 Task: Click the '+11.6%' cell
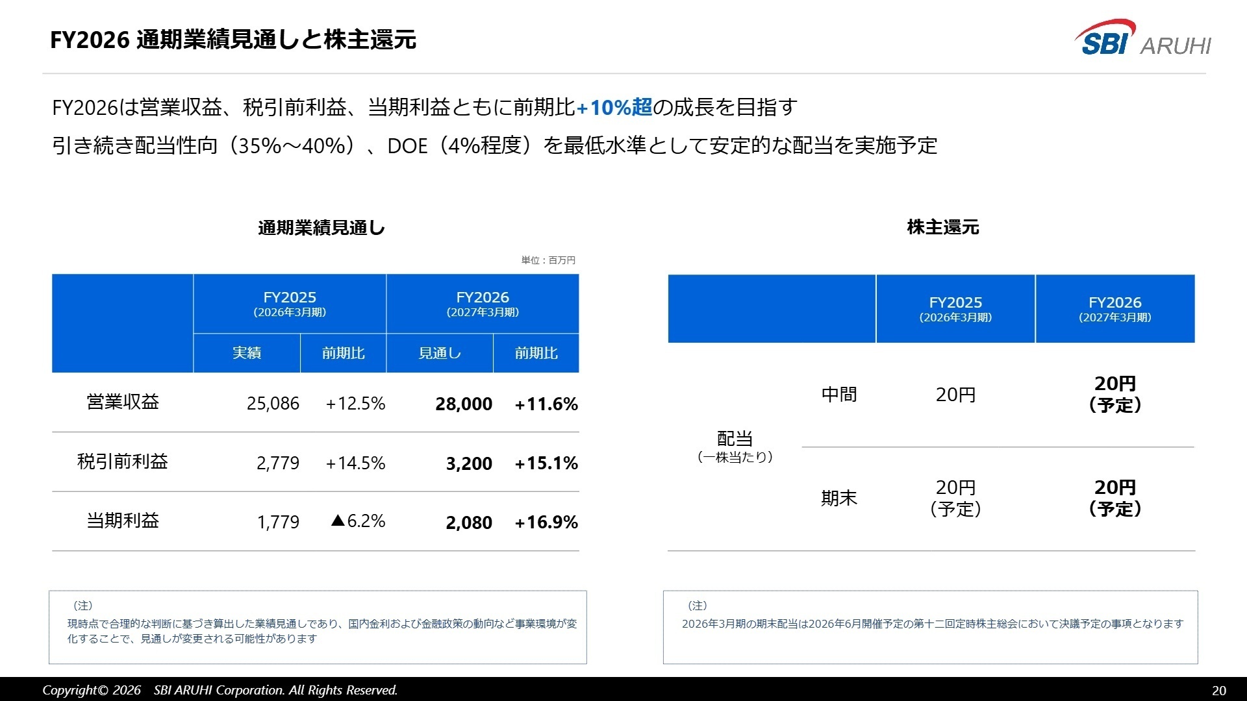(546, 404)
